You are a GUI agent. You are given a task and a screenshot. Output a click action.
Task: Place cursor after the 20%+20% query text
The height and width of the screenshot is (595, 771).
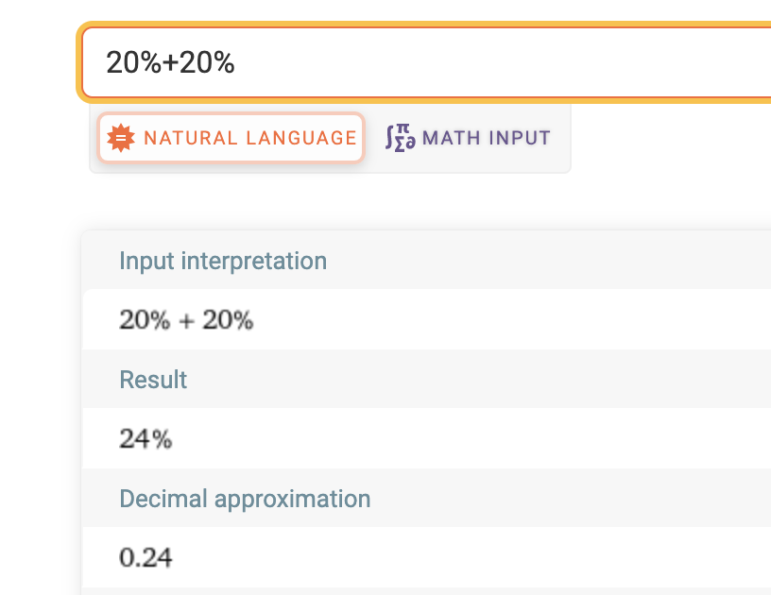tap(236, 63)
